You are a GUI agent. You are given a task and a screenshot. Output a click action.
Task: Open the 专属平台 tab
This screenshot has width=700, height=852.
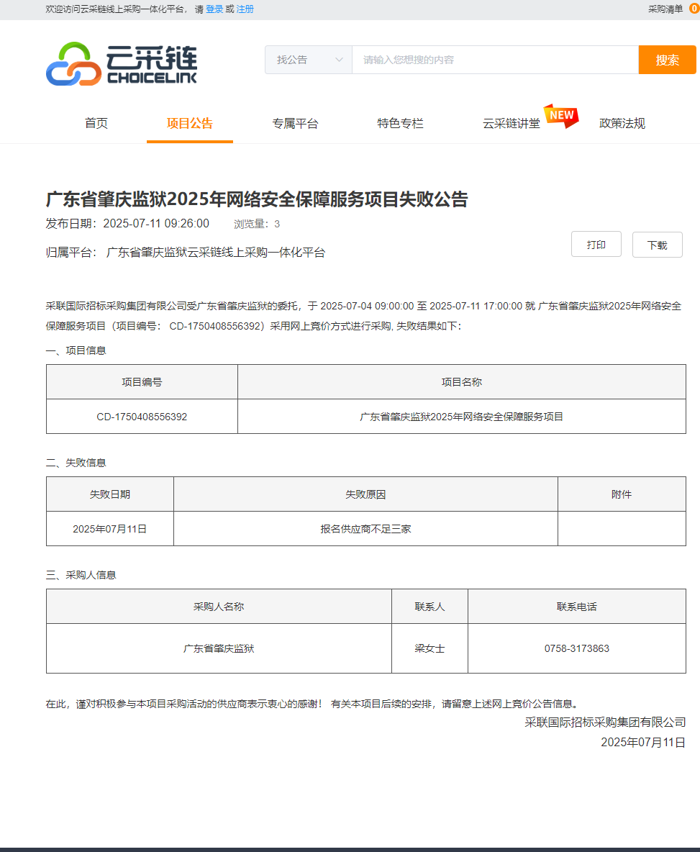click(295, 123)
